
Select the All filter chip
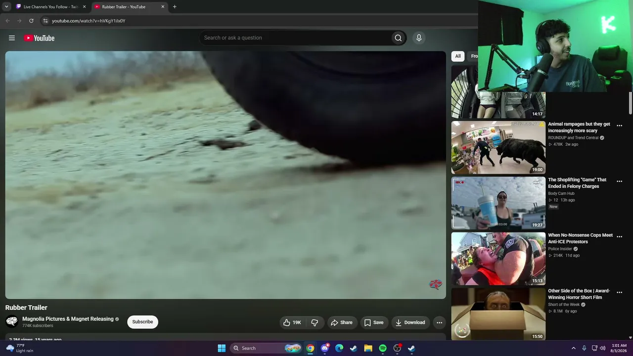(x=458, y=56)
